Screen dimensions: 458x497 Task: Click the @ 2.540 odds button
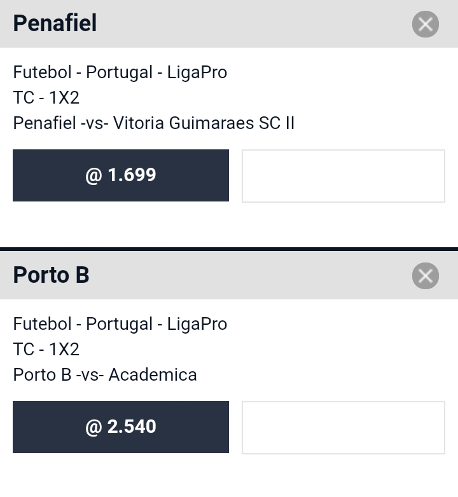[x=120, y=427]
